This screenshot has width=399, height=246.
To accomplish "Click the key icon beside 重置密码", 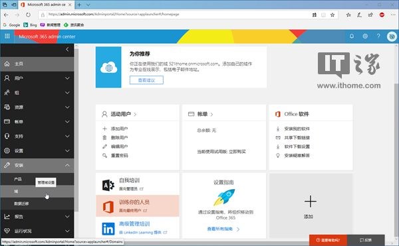I will coord(104,155).
